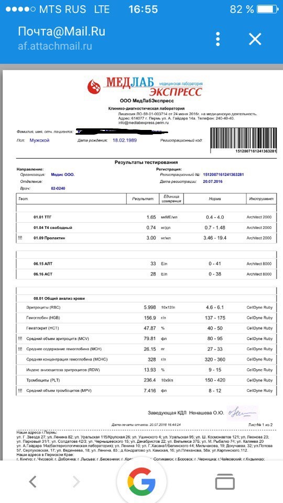
Task: Tap the Результаты тестирования heading
Action: click(146, 162)
